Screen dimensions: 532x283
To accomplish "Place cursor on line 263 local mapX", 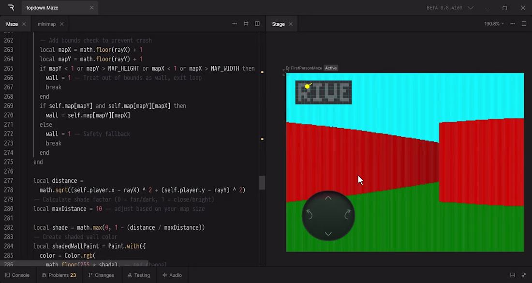I will click(91, 50).
